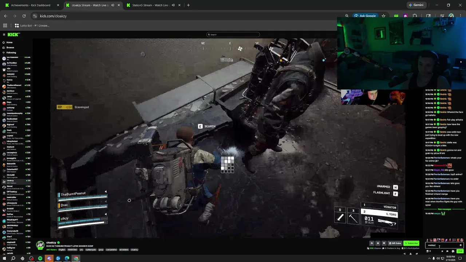This screenshot has width=466, height=262.
Task: Click the Kick logo
Action: pyautogui.click(x=14, y=35)
